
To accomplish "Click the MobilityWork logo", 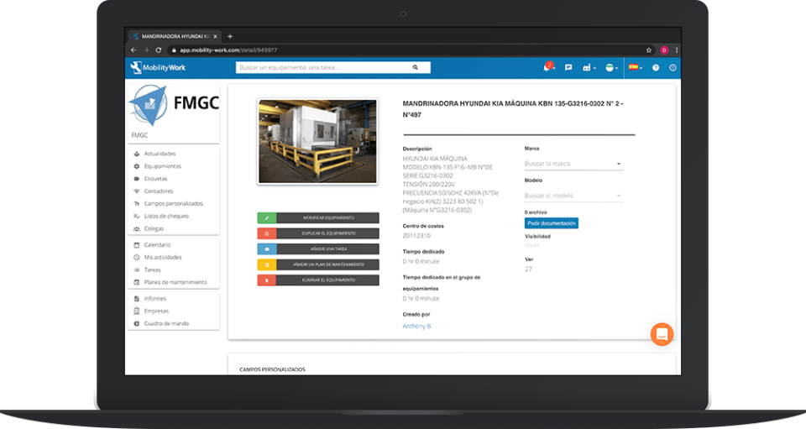I will pos(159,67).
